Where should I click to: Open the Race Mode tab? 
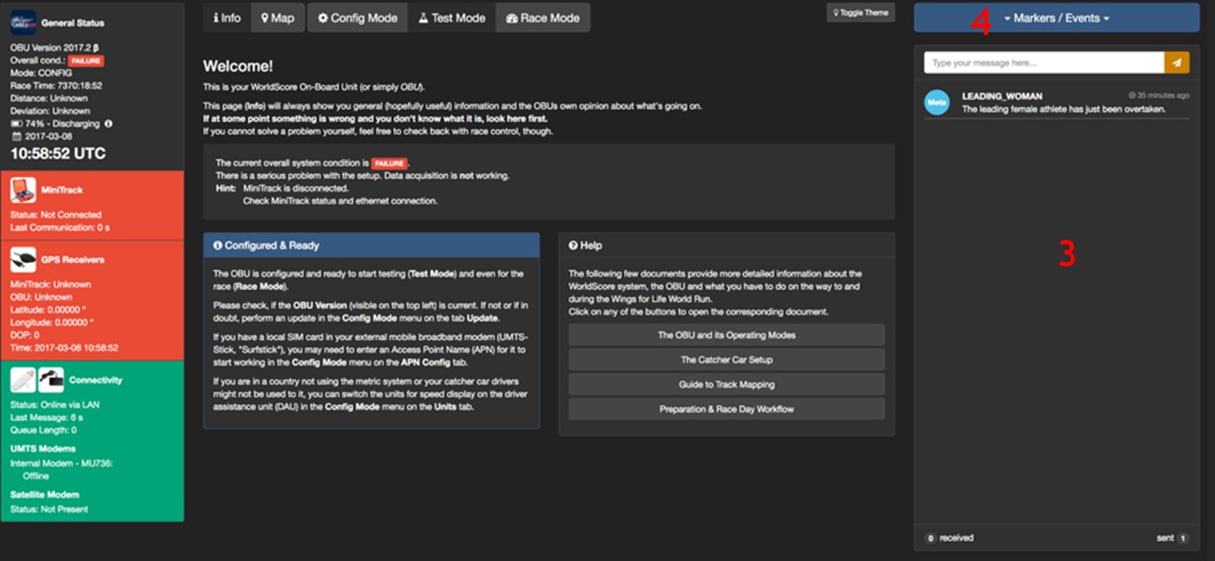[x=542, y=17]
